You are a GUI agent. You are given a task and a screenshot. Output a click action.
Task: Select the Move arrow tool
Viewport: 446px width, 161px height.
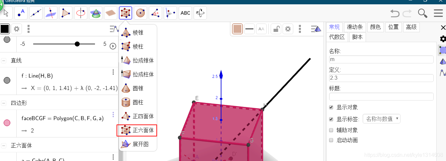7,13
